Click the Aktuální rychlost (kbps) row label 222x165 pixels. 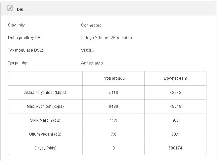coord(45,93)
